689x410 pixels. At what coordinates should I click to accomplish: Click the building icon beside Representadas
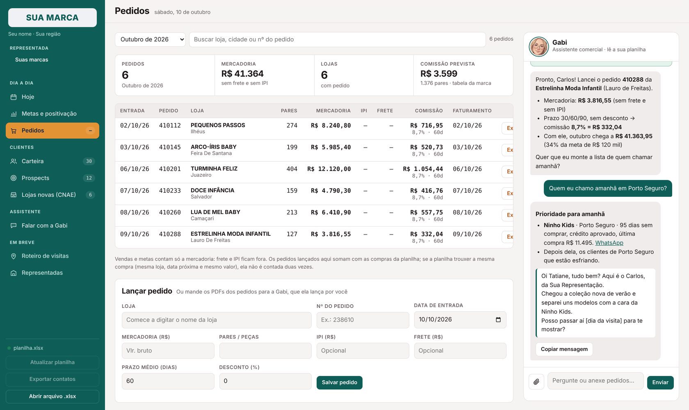click(x=14, y=273)
